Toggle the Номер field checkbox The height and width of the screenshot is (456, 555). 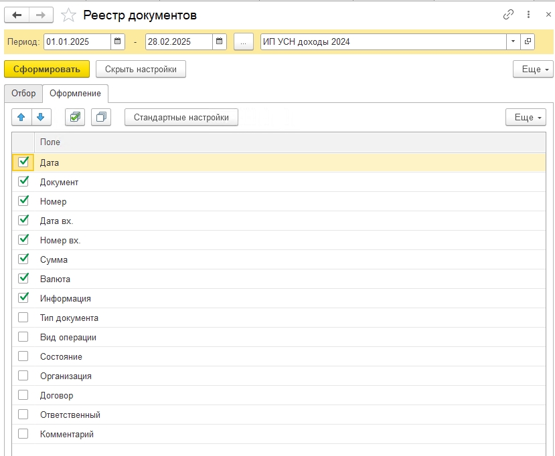[x=23, y=201]
